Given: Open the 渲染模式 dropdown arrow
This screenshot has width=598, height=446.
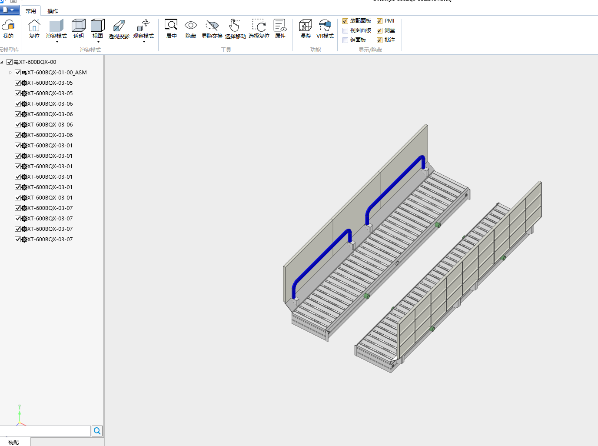Looking at the screenshot, I should click(x=57, y=42).
